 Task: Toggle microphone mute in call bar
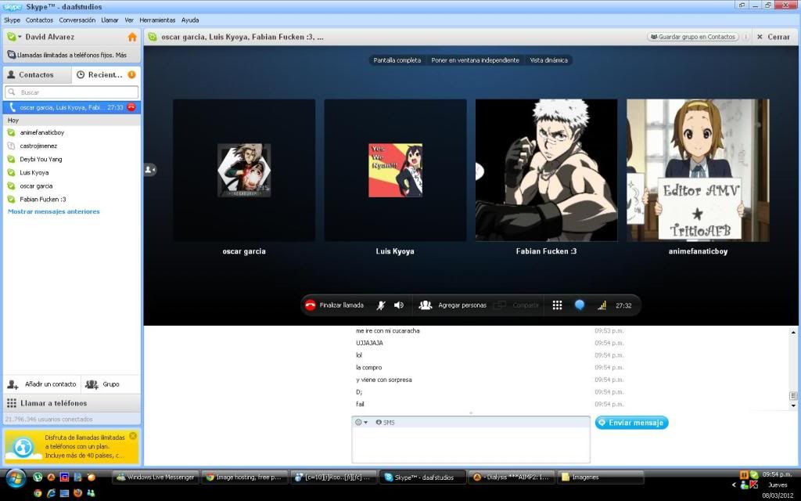pos(381,305)
